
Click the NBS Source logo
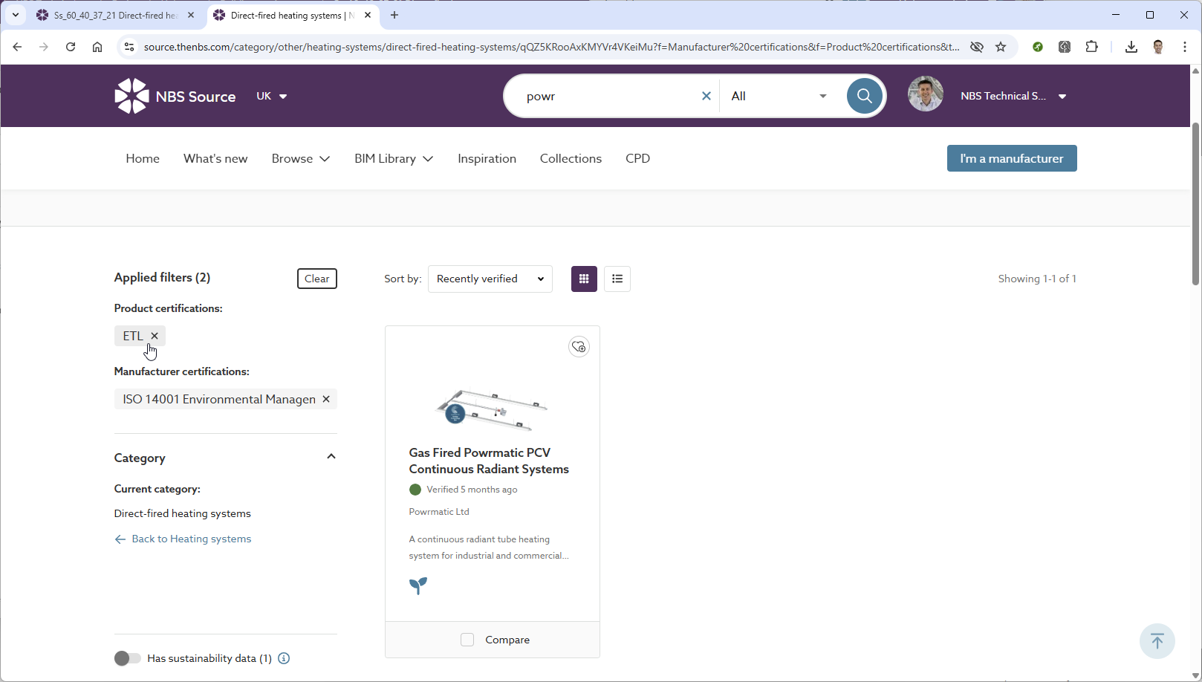pyautogui.click(x=175, y=96)
